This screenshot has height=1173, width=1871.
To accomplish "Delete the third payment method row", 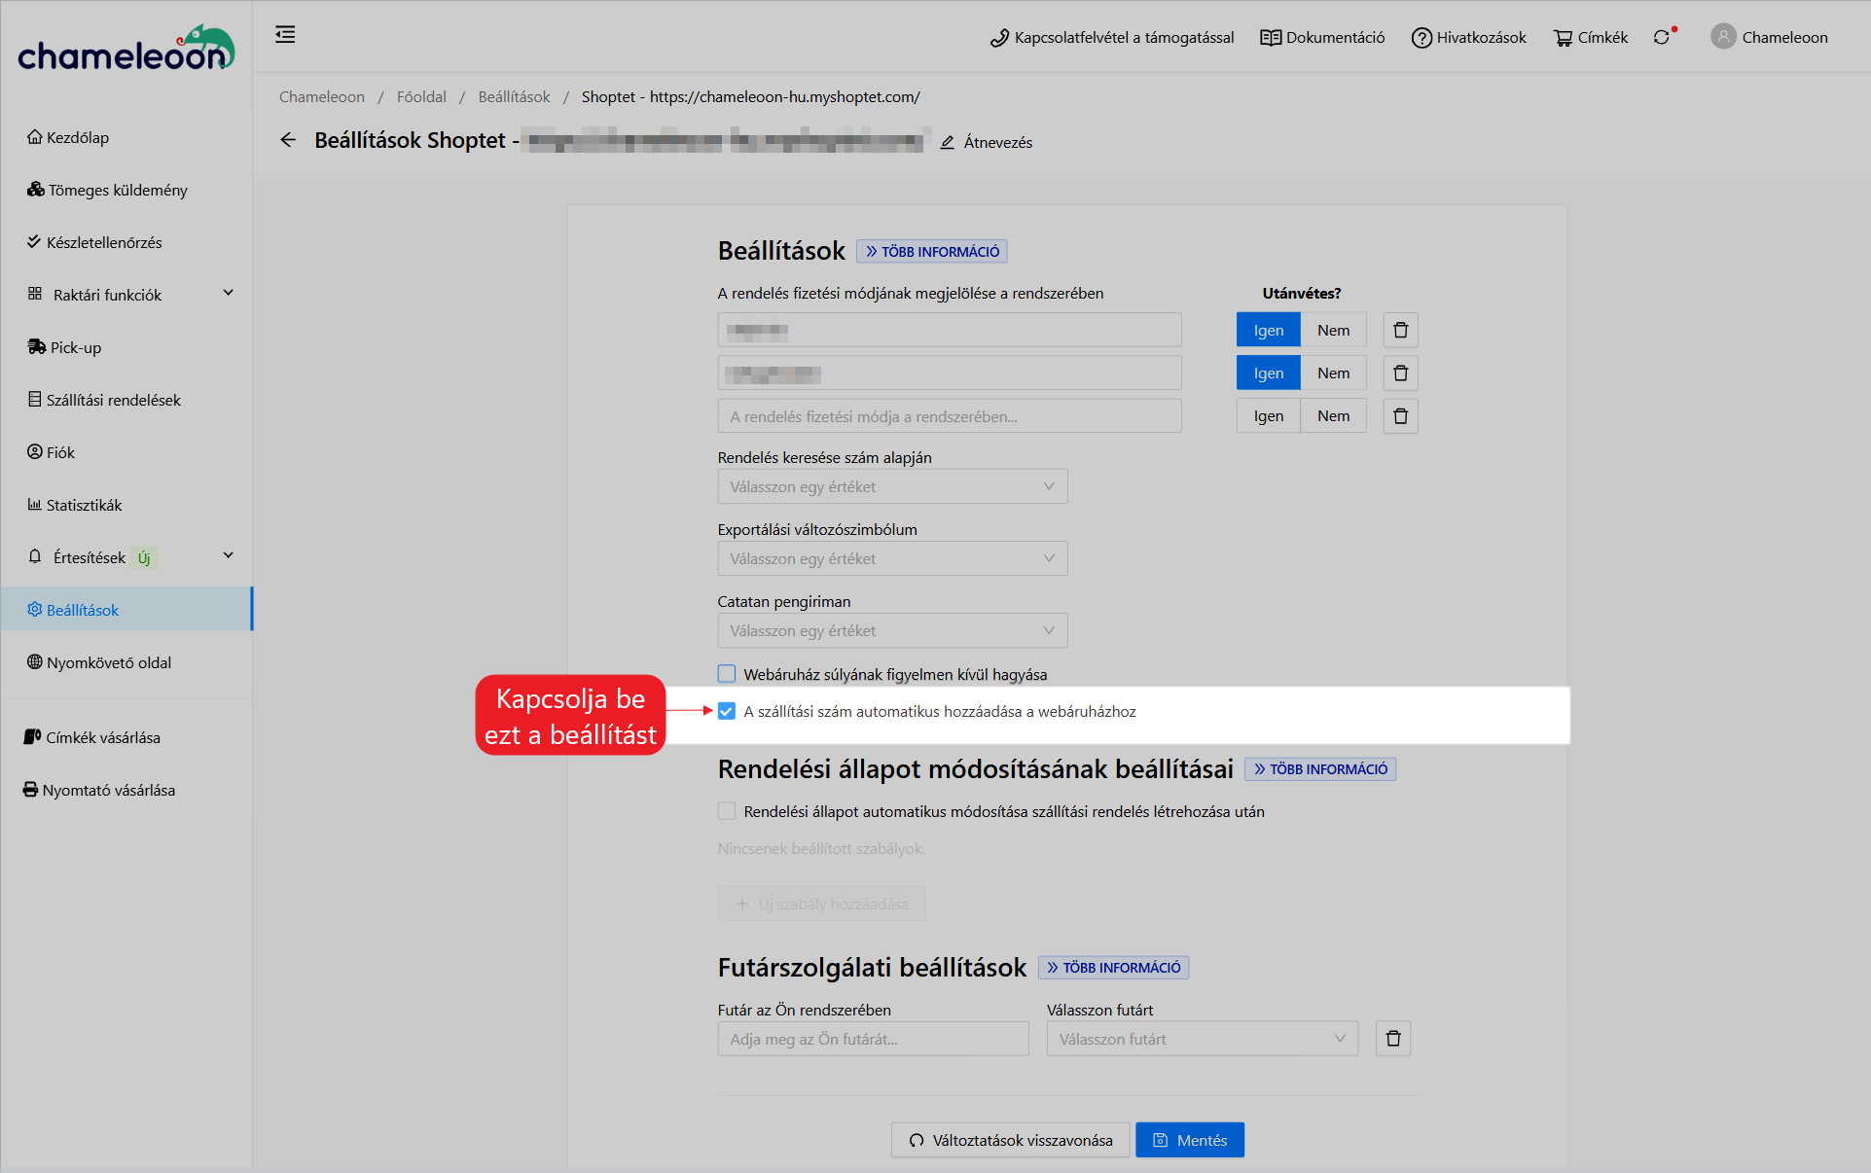I will pos(1400,416).
